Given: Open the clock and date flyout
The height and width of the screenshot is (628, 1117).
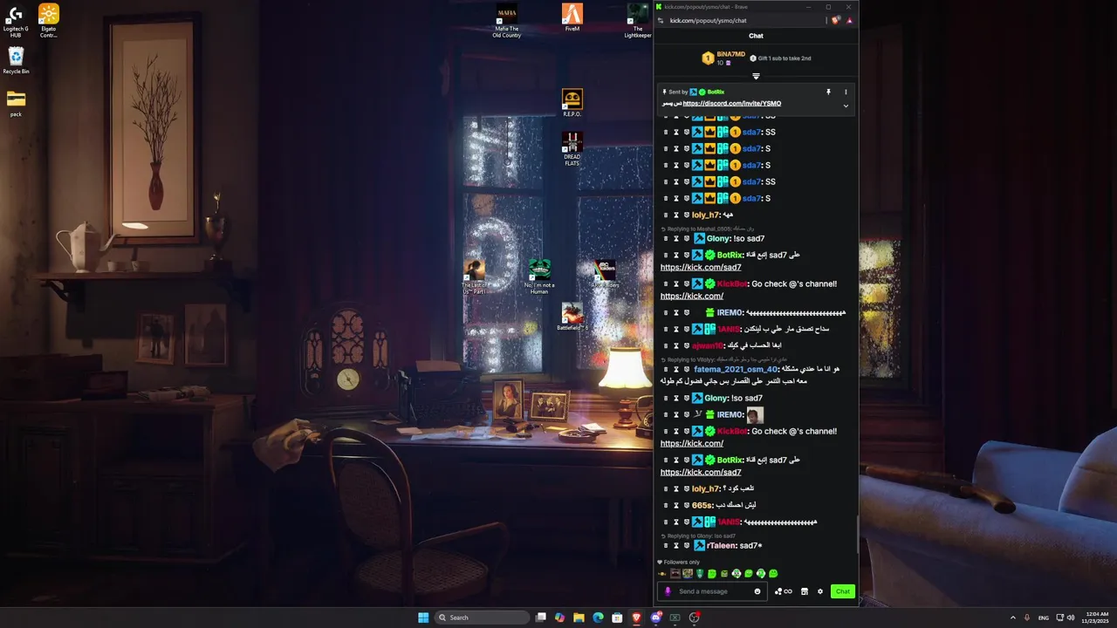Looking at the screenshot, I should [1095, 618].
